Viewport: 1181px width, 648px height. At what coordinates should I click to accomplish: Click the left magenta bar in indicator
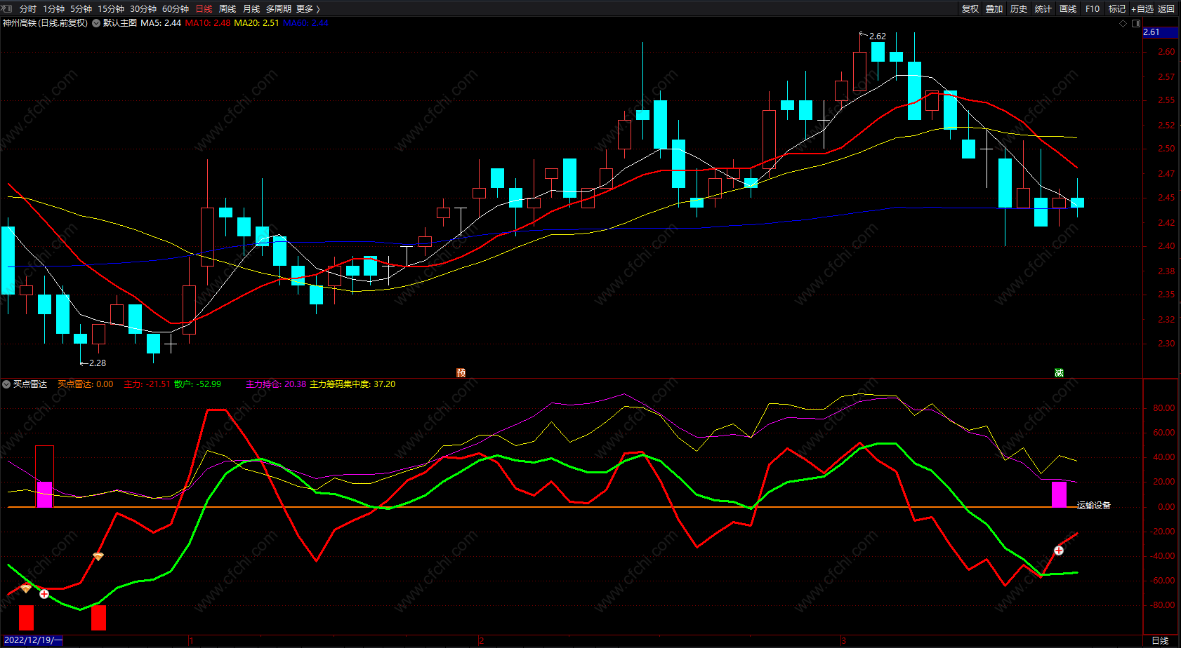[44, 494]
